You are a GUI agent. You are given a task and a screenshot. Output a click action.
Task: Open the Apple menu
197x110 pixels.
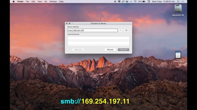coord(14,2)
